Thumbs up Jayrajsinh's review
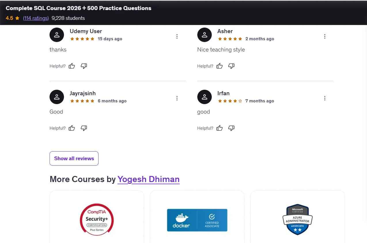The width and height of the screenshot is (367, 243). point(72,128)
